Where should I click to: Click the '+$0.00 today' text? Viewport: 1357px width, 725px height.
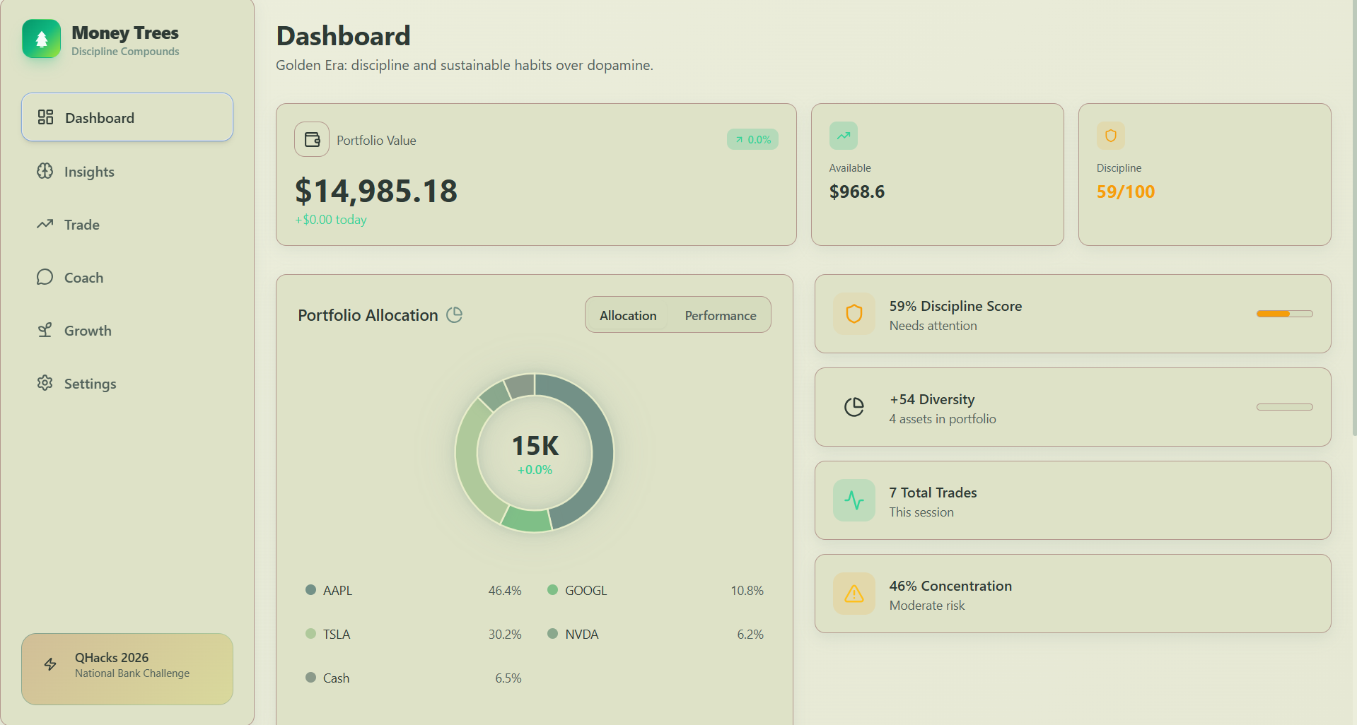331,220
